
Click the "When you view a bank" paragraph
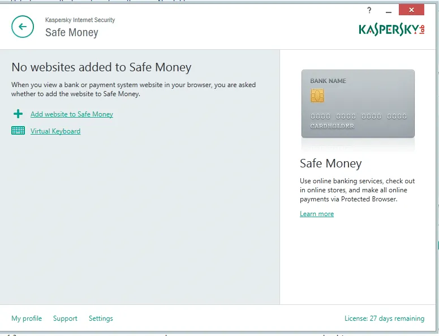[x=134, y=89]
